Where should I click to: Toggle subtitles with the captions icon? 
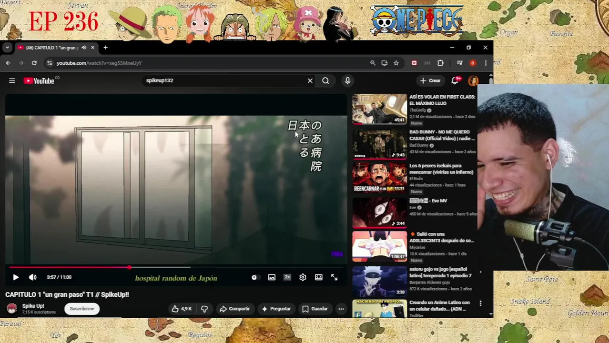(x=272, y=277)
